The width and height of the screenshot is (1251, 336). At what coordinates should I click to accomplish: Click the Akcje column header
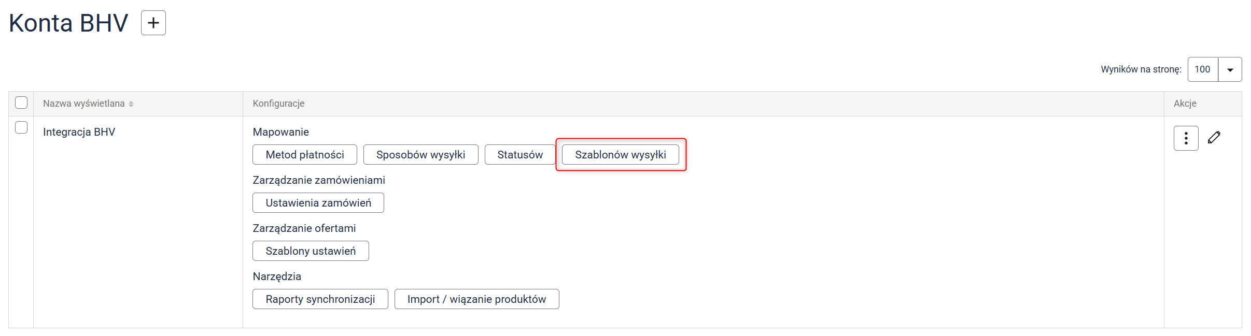click(1185, 104)
